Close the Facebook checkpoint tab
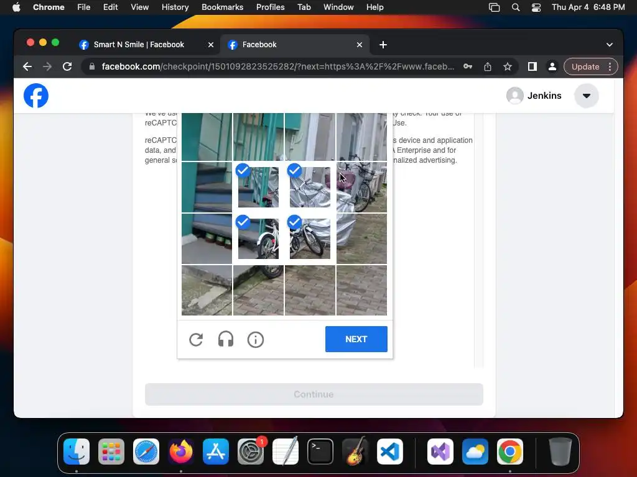This screenshot has width=637, height=477. point(360,45)
